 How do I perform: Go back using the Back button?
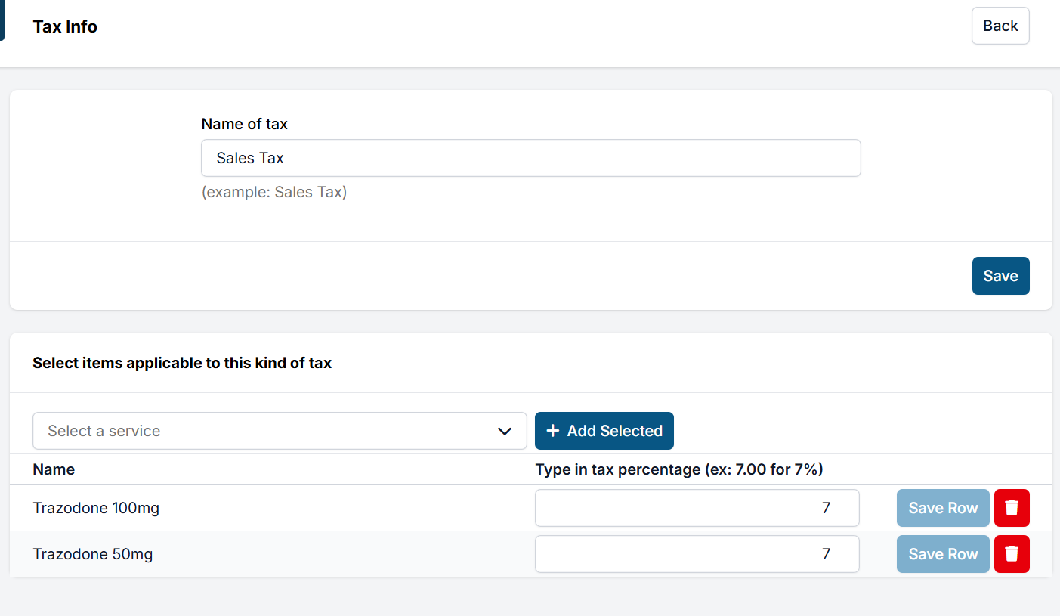(x=1000, y=26)
